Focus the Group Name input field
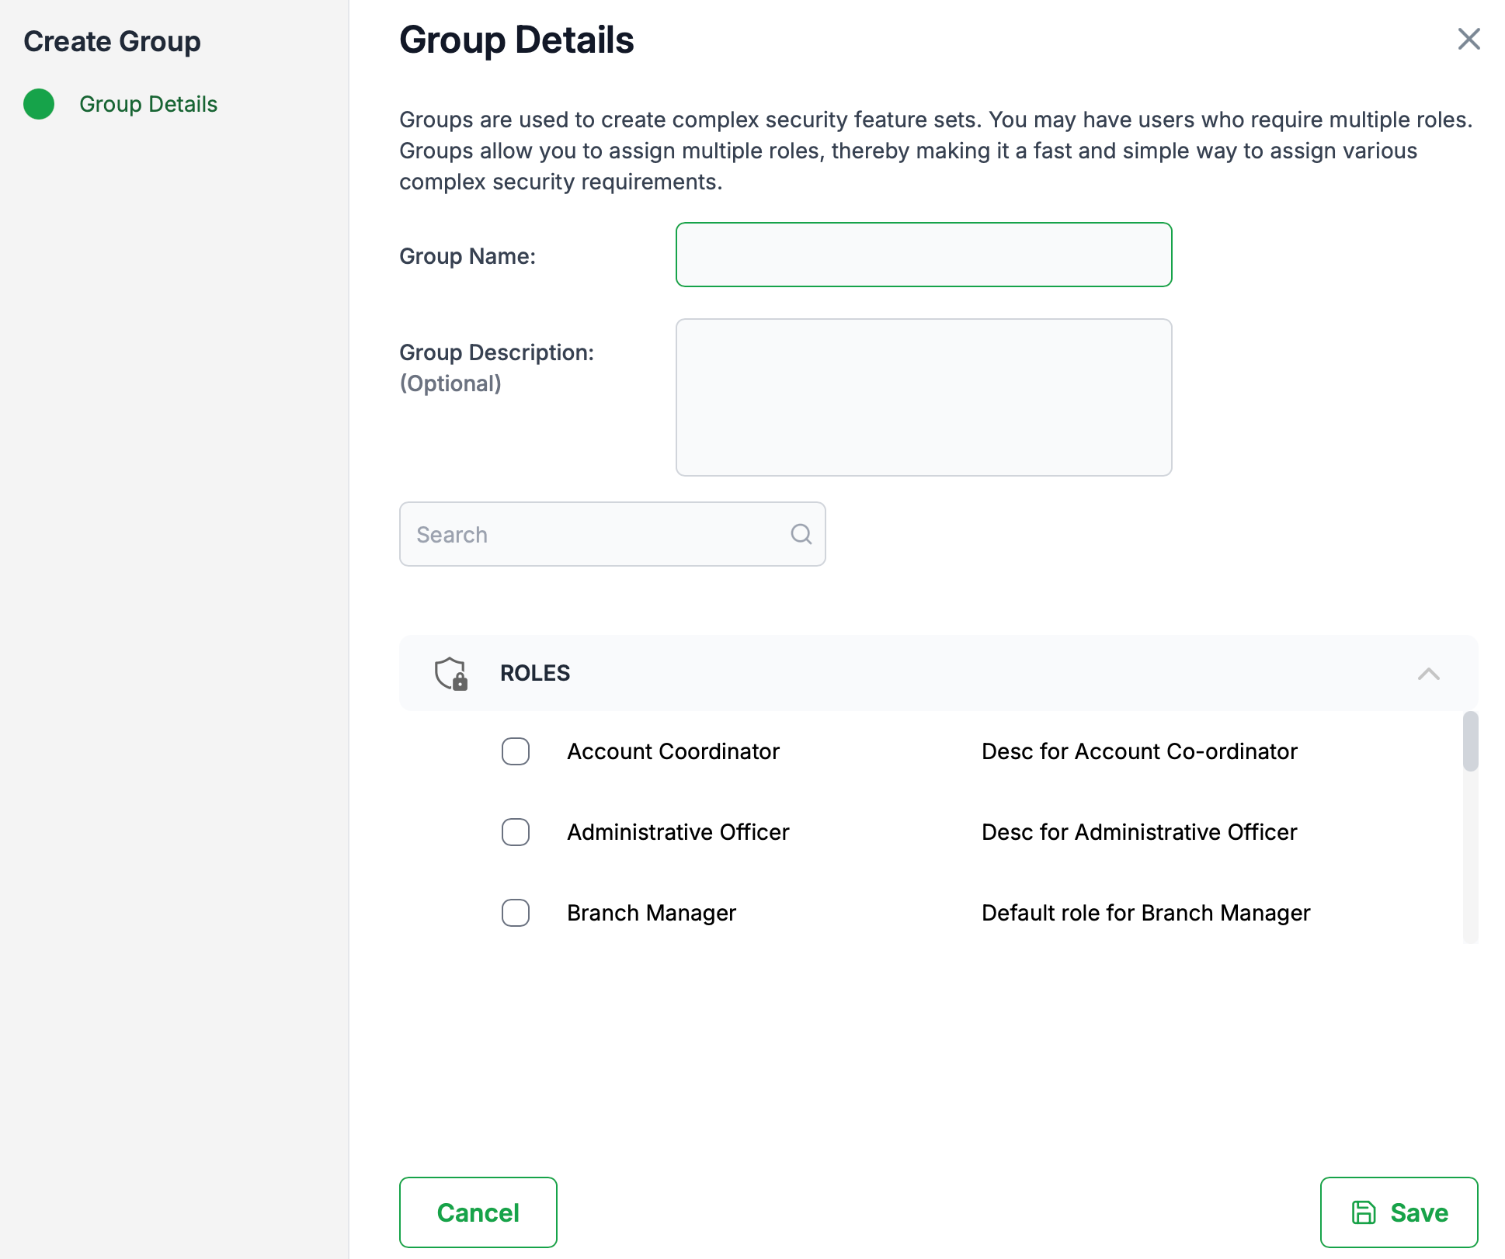Viewport: 1505px width, 1259px height. pos(923,255)
